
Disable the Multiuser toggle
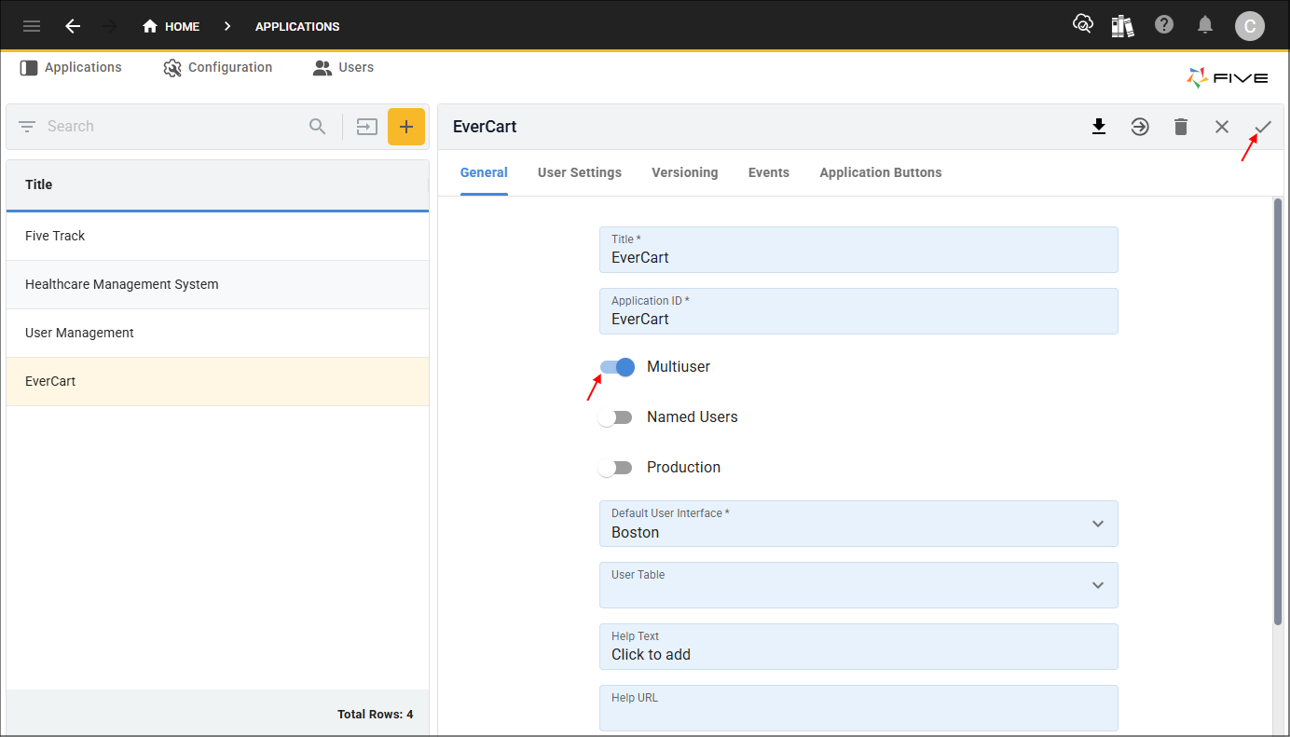617,367
